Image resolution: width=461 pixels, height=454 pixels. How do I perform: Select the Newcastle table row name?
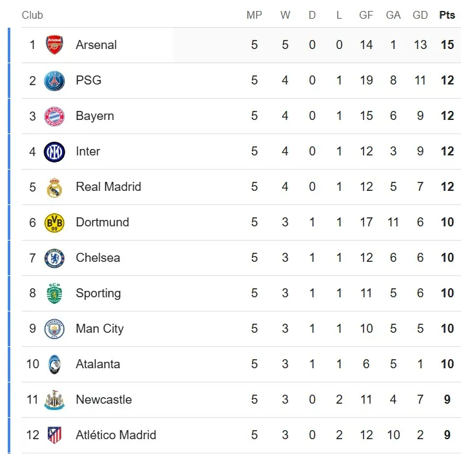click(x=103, y=400)
